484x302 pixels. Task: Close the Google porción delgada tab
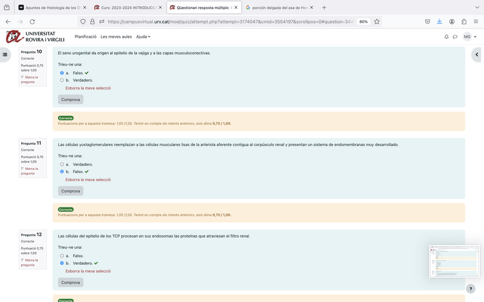[x=312, y=7]
